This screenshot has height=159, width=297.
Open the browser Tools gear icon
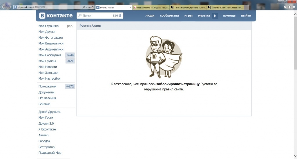[x=294, y=7]
